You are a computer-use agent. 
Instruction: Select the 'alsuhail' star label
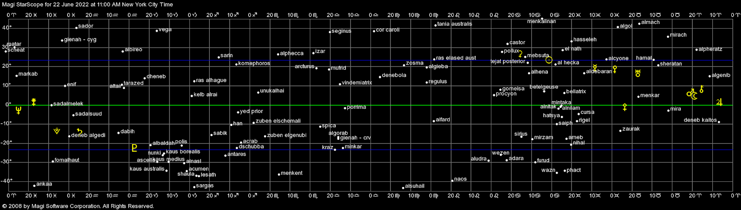pos(414,186)
